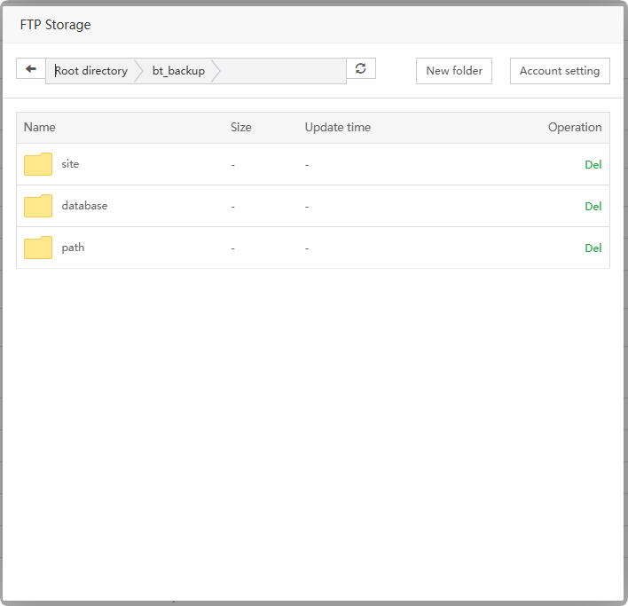Delete the path folder
628x606 pixels.
point(593,248)
